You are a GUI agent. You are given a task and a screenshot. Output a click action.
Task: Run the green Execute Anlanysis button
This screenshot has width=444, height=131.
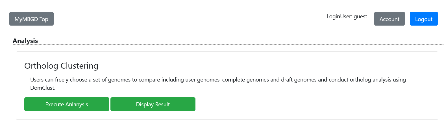tap(67, 104)
